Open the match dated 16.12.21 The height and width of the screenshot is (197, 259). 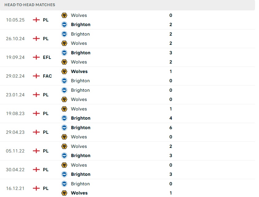(x=15, y=188)
